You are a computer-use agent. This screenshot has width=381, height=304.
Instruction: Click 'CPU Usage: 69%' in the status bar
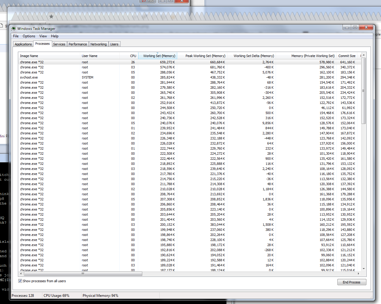56,296
